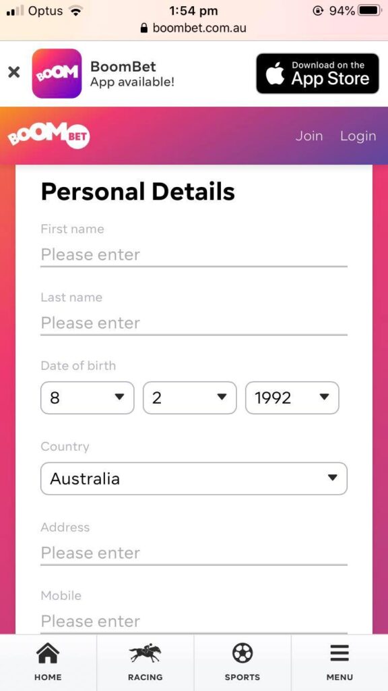Viewport: 388px width, 691px height.
Task: Tap the Sports soccer ball icon
Action: (243, 652)
